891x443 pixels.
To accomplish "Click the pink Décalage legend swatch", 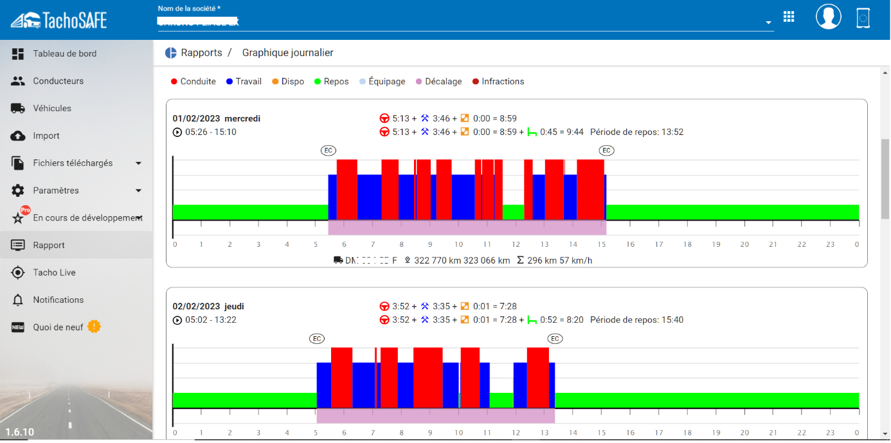I will coord(419,82).
